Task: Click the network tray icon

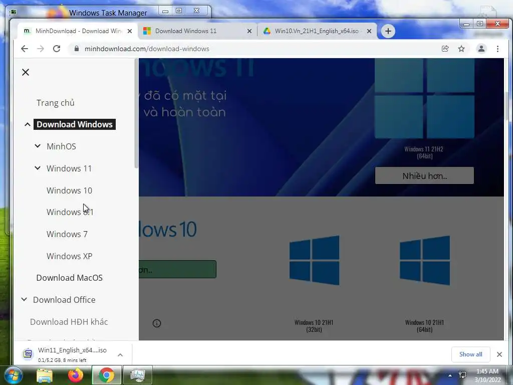Action: click(462, 375)
